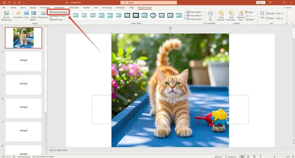Switch to the Insert tab
This screenshot has height=158, width=295.
pyautogui.click(x=23, y=8)
